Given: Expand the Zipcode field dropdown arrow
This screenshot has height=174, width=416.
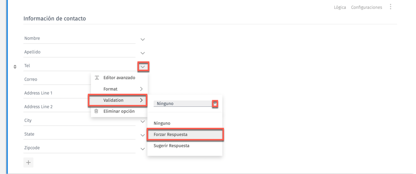Looking at the screenshot, I should pyautogui.click(x=143, y=149).
